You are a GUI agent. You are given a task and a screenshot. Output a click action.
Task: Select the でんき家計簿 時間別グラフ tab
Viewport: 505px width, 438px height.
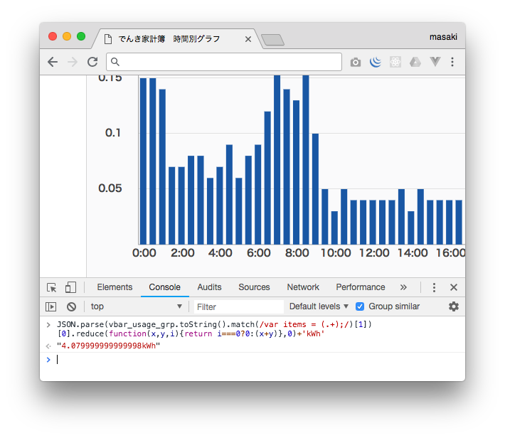tap(177, 39)
